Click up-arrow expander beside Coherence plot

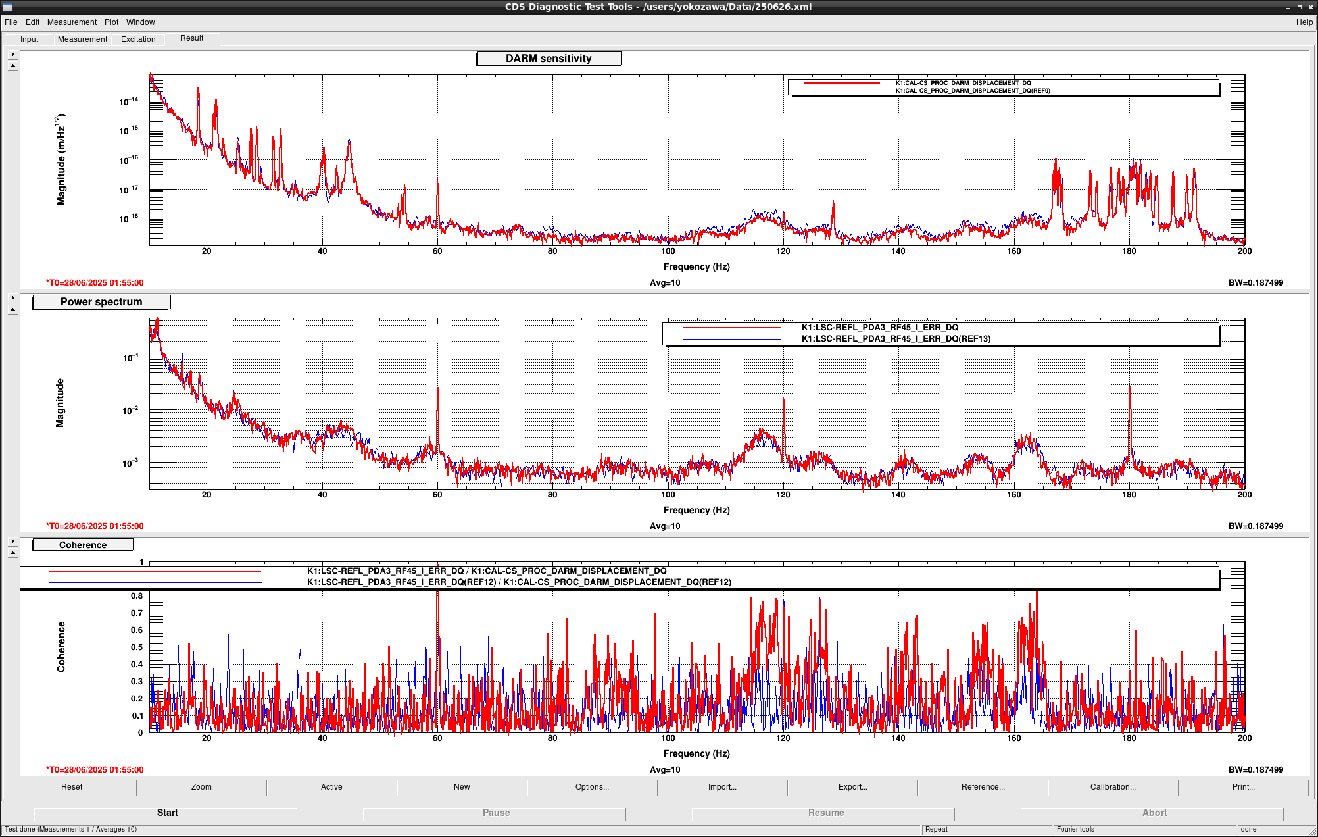click(12, 553)
